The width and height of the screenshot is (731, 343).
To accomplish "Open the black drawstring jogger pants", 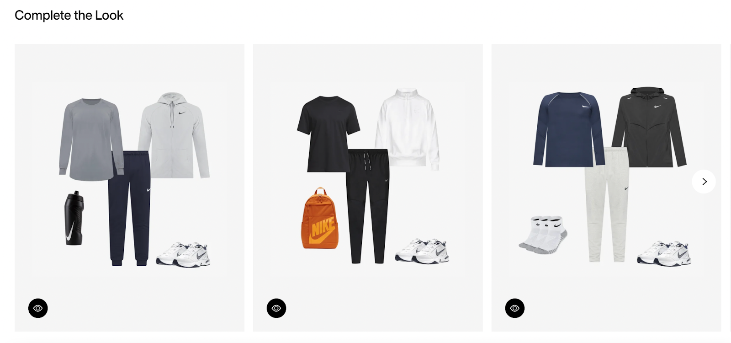I will [x=368, y=206].
